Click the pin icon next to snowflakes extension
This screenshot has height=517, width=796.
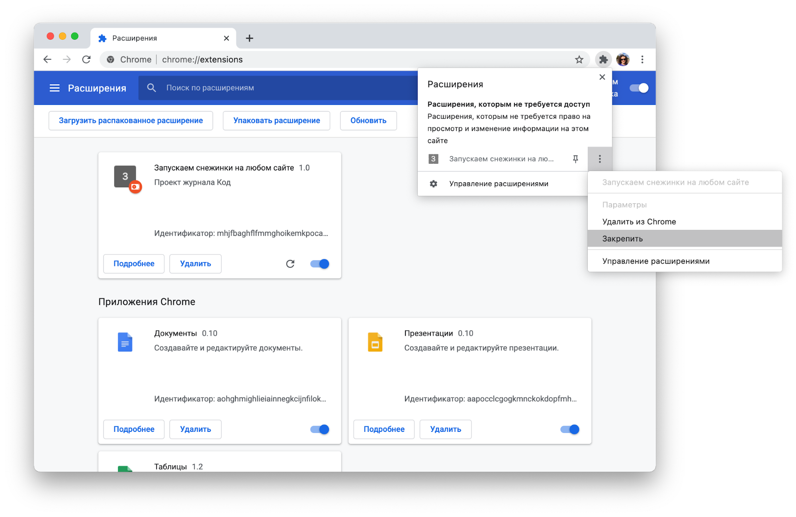(x=575, y=159)
